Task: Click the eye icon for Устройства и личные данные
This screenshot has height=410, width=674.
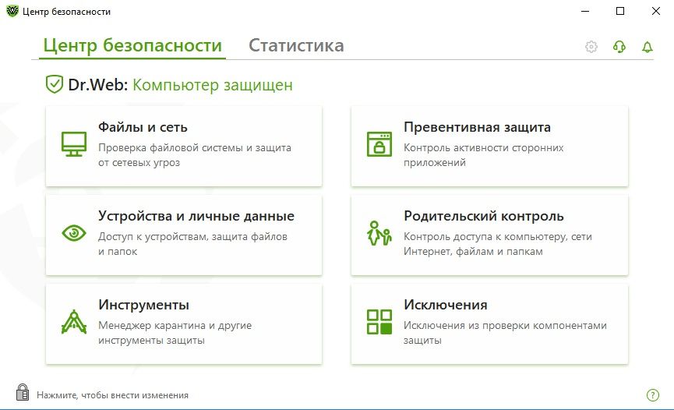Action: pos(74,233)
